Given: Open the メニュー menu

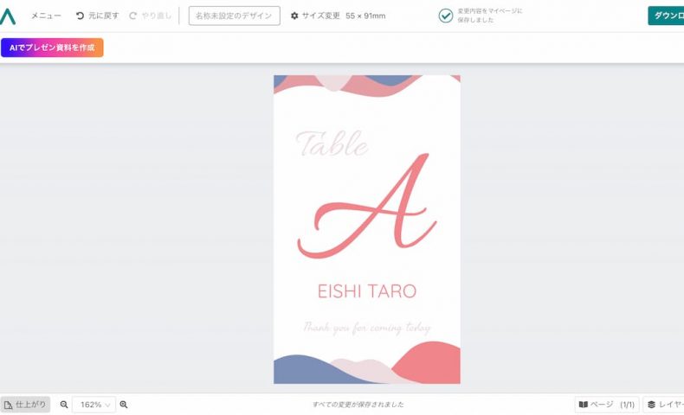Looking at the screenshot, I should 46,16.
